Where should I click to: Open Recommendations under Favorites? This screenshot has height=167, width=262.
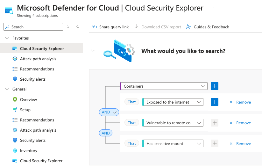point(37,69)
